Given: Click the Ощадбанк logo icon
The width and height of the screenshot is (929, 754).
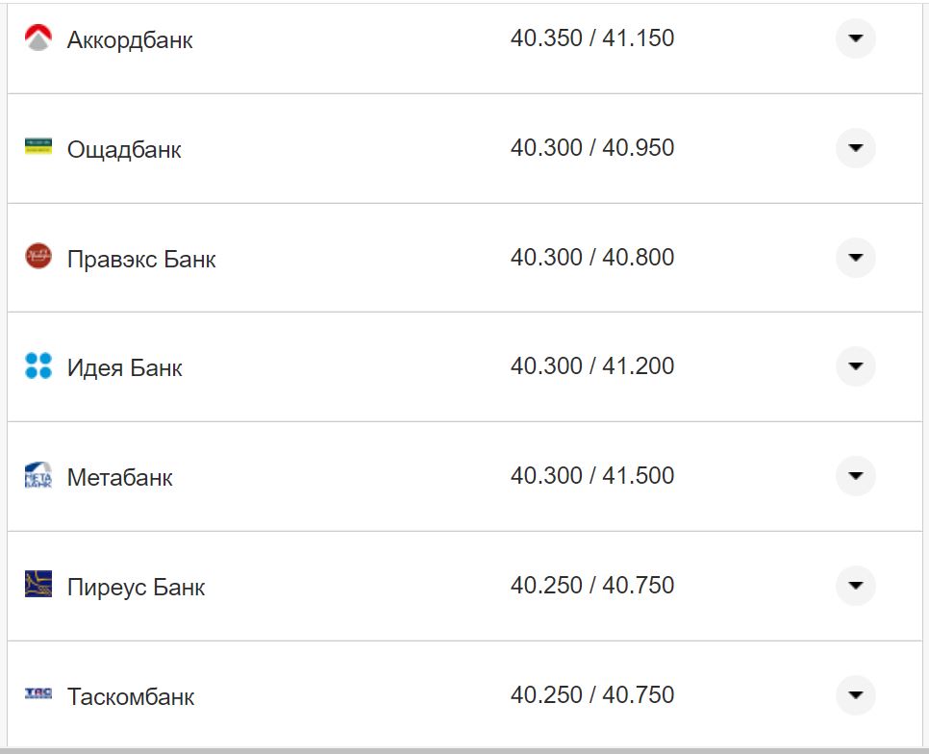Looking at the screenshot, I should pyautogui.click(x=38, y=147).
